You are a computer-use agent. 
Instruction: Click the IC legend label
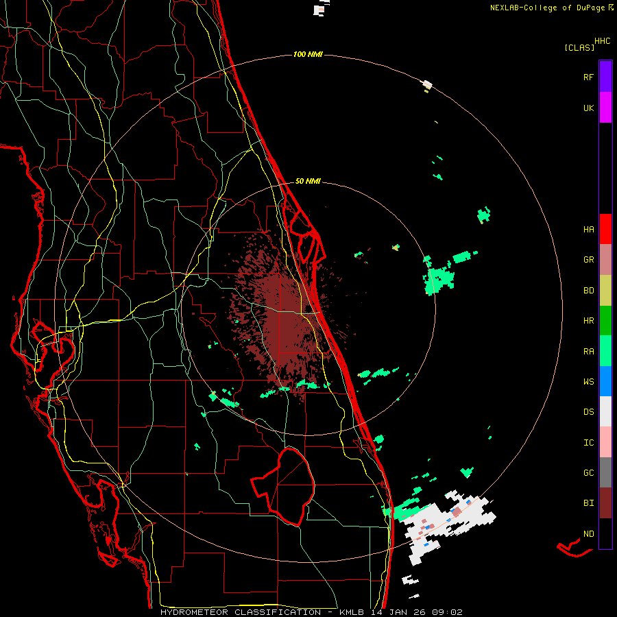tap(588, 443)
